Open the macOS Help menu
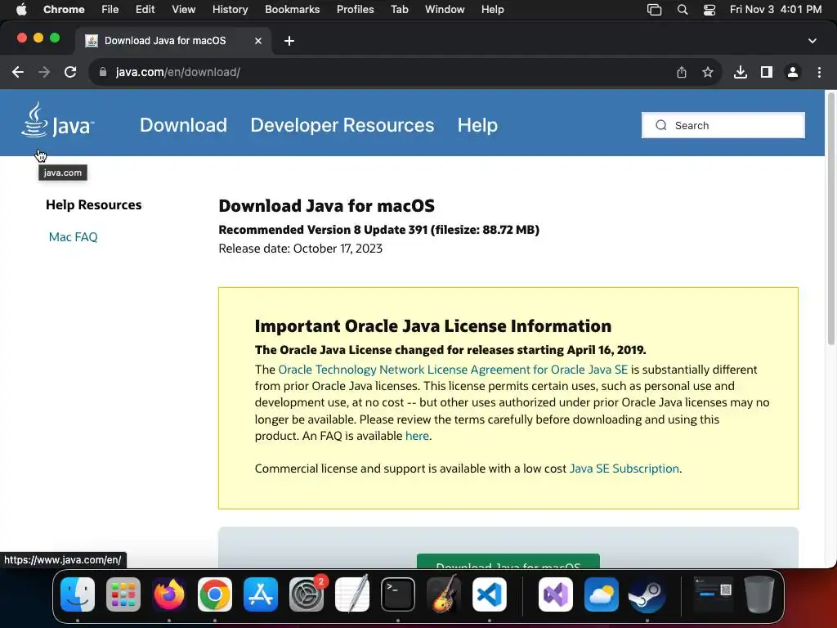837x628 pixels. pyautogui.click(x=492, y=9)
